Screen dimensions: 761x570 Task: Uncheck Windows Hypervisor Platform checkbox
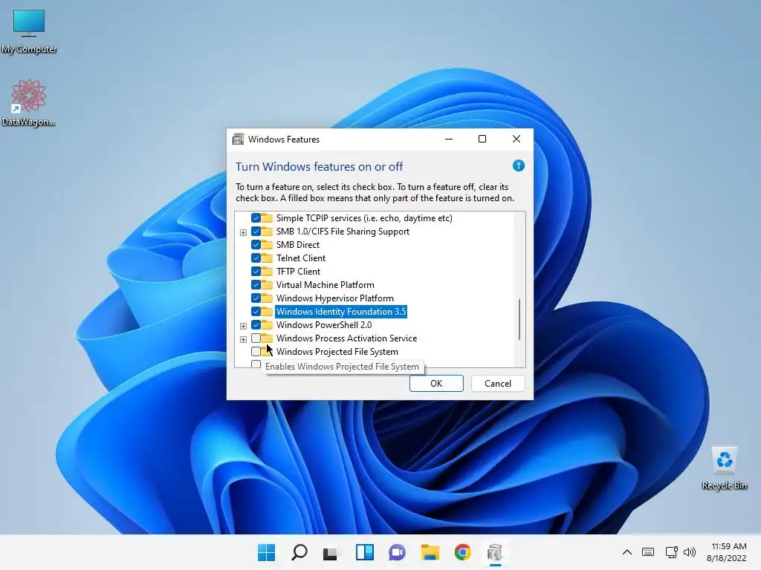click(256, 298)
